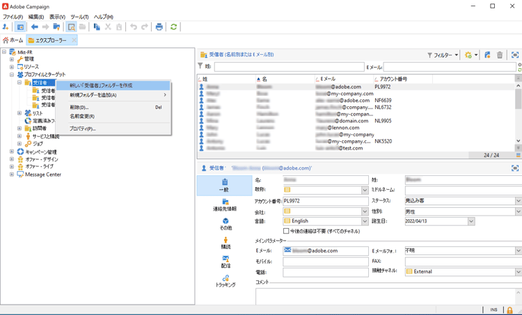This screenshot has width=522, height=315.
Task: Sort by the Eメール column header
Action: coord(344,79)
